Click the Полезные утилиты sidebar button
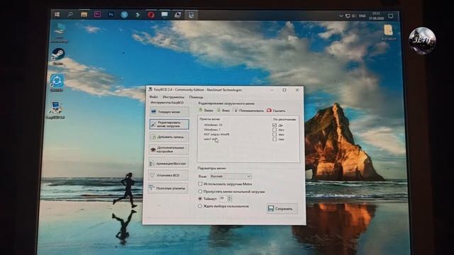The width and height of the screenshot is (454, 255). coord(168,188)
